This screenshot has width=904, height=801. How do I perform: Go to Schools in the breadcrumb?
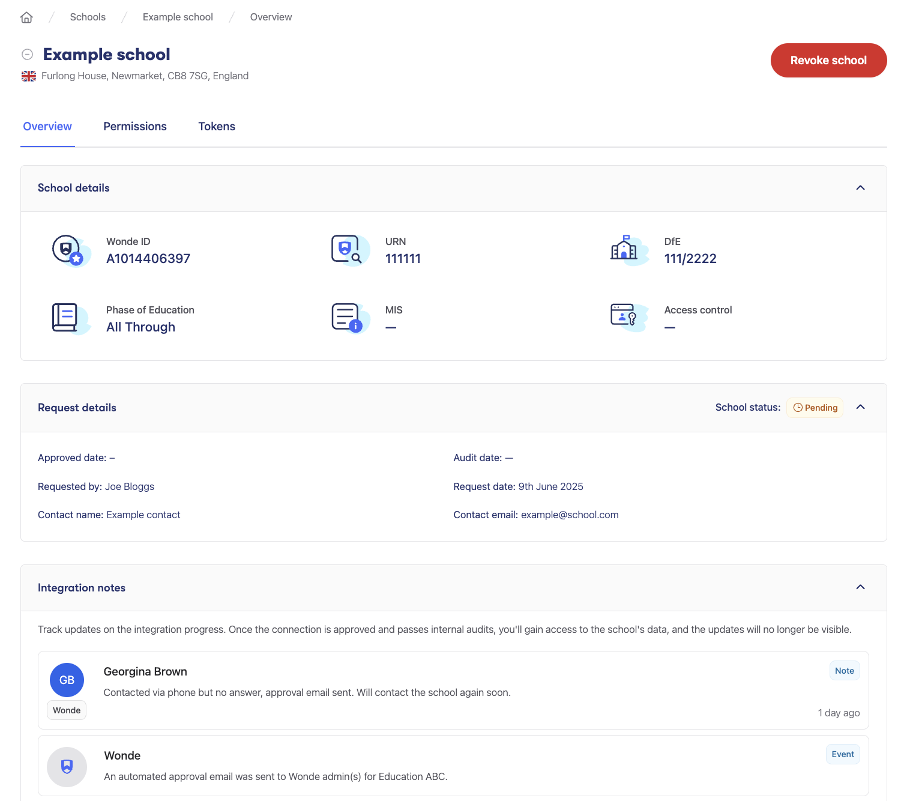[88, 17]
